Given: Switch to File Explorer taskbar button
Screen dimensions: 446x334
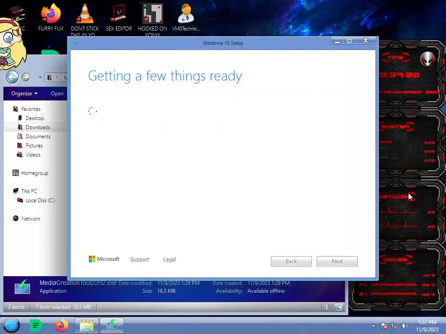Looking at the screenshot, I should [87, 325].
